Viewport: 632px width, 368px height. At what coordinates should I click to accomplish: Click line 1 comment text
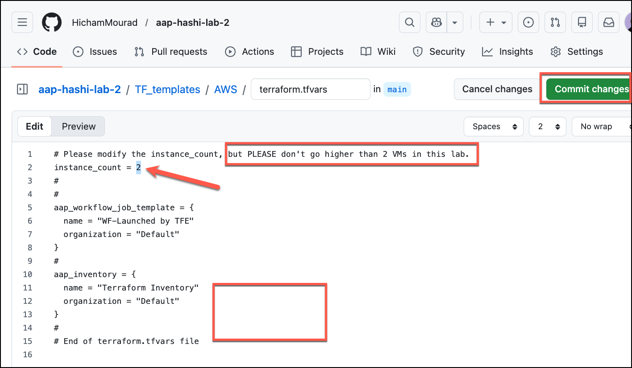(262, 154)
